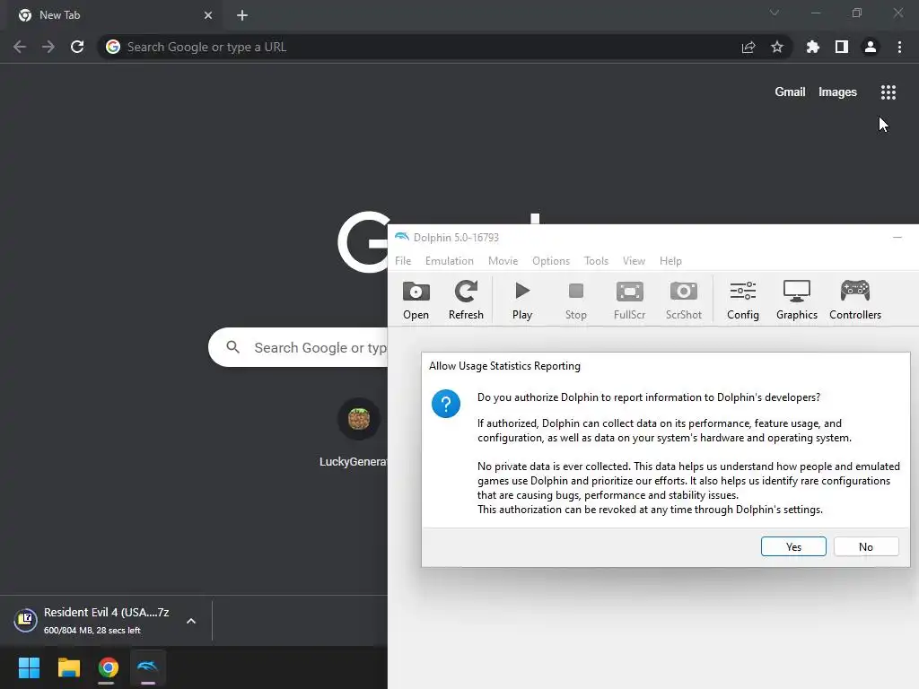Viewport: 919px width, 689px height.
Task: Click Yes to allow usage statistics
Action: [x=793, y=546]
